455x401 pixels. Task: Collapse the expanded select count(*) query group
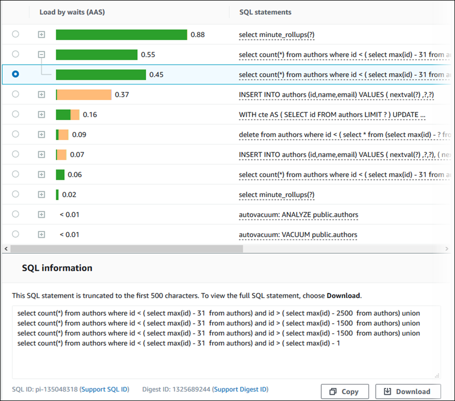[x=41, y=55]
